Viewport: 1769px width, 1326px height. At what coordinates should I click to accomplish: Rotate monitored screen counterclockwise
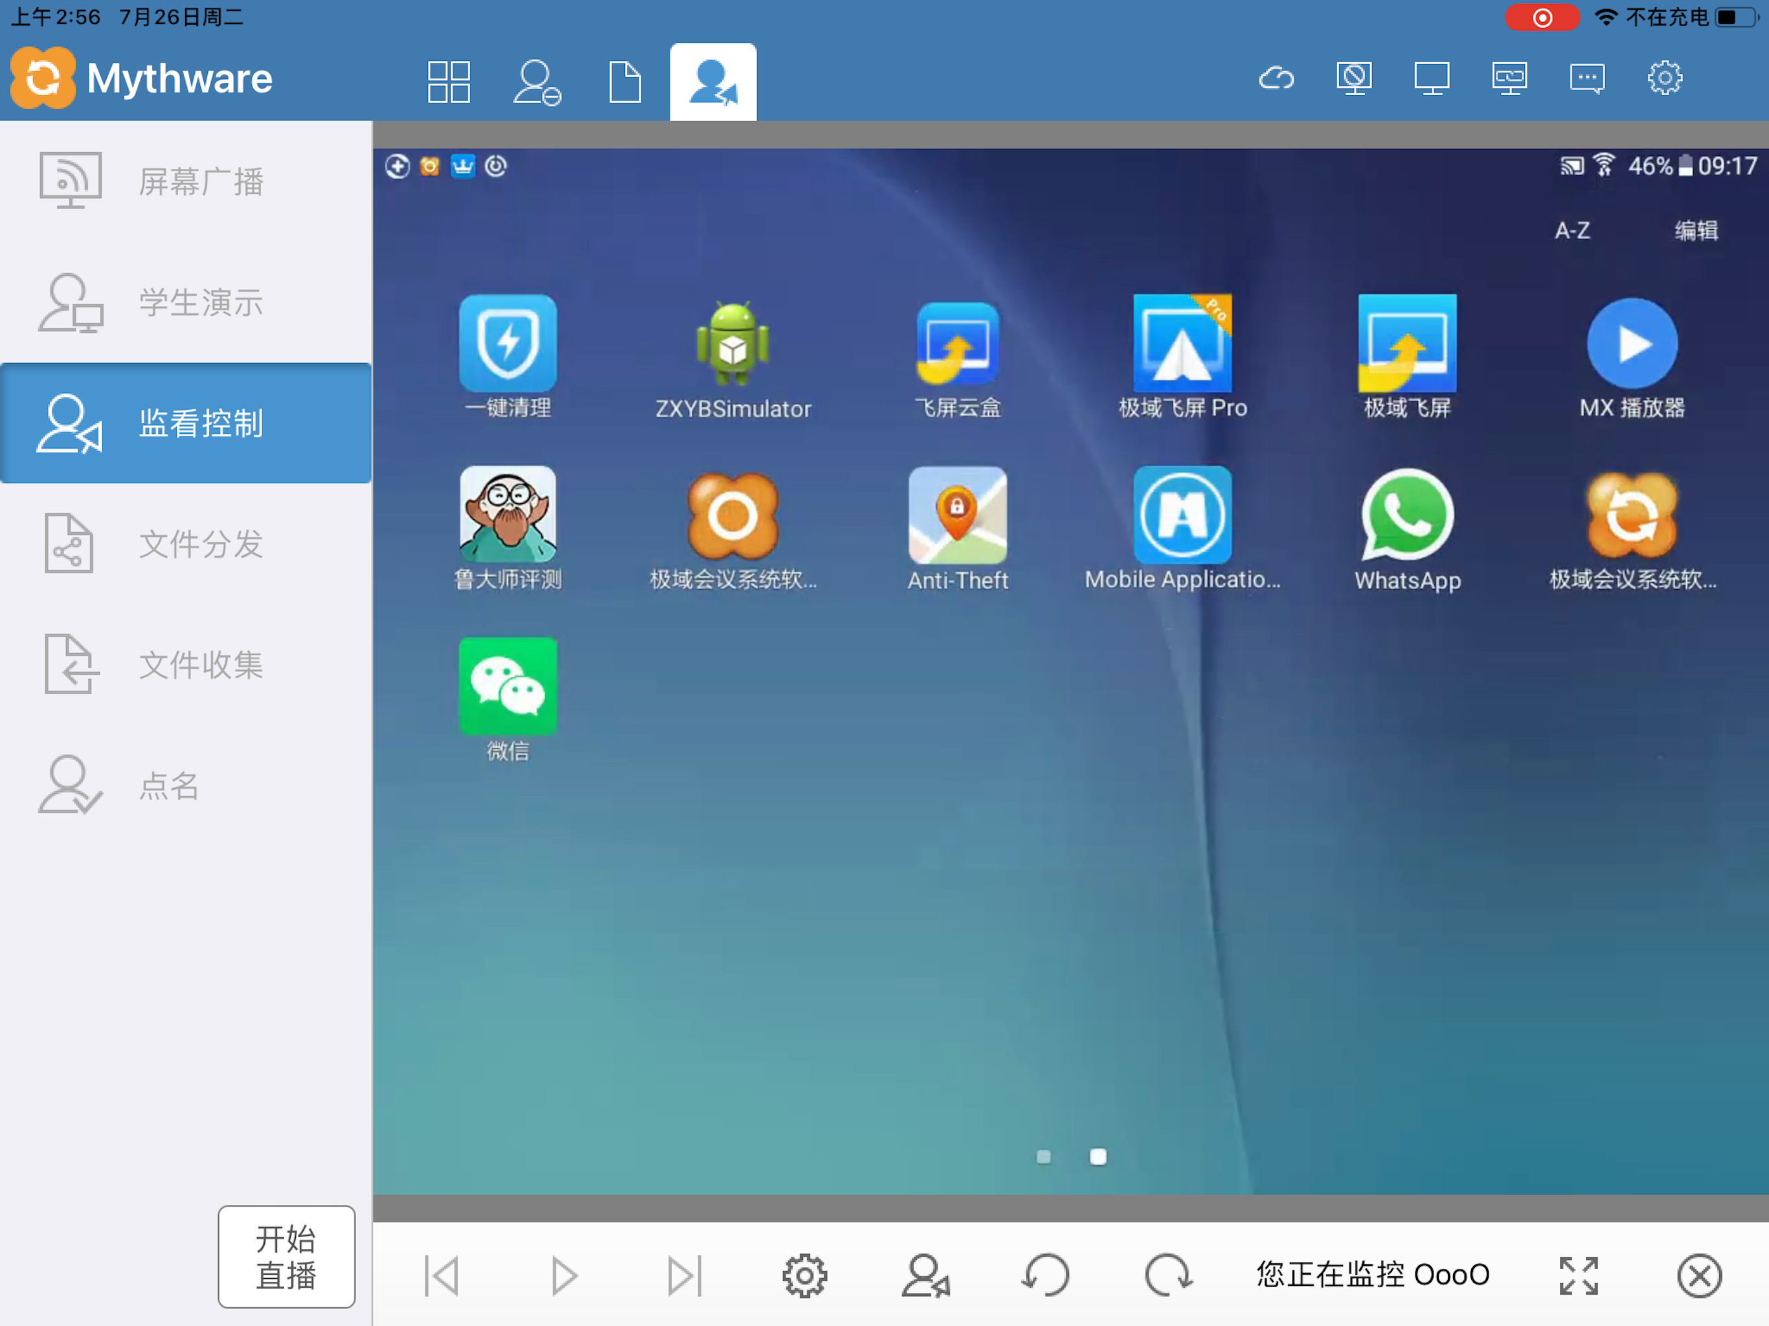coord(1046,1275)
